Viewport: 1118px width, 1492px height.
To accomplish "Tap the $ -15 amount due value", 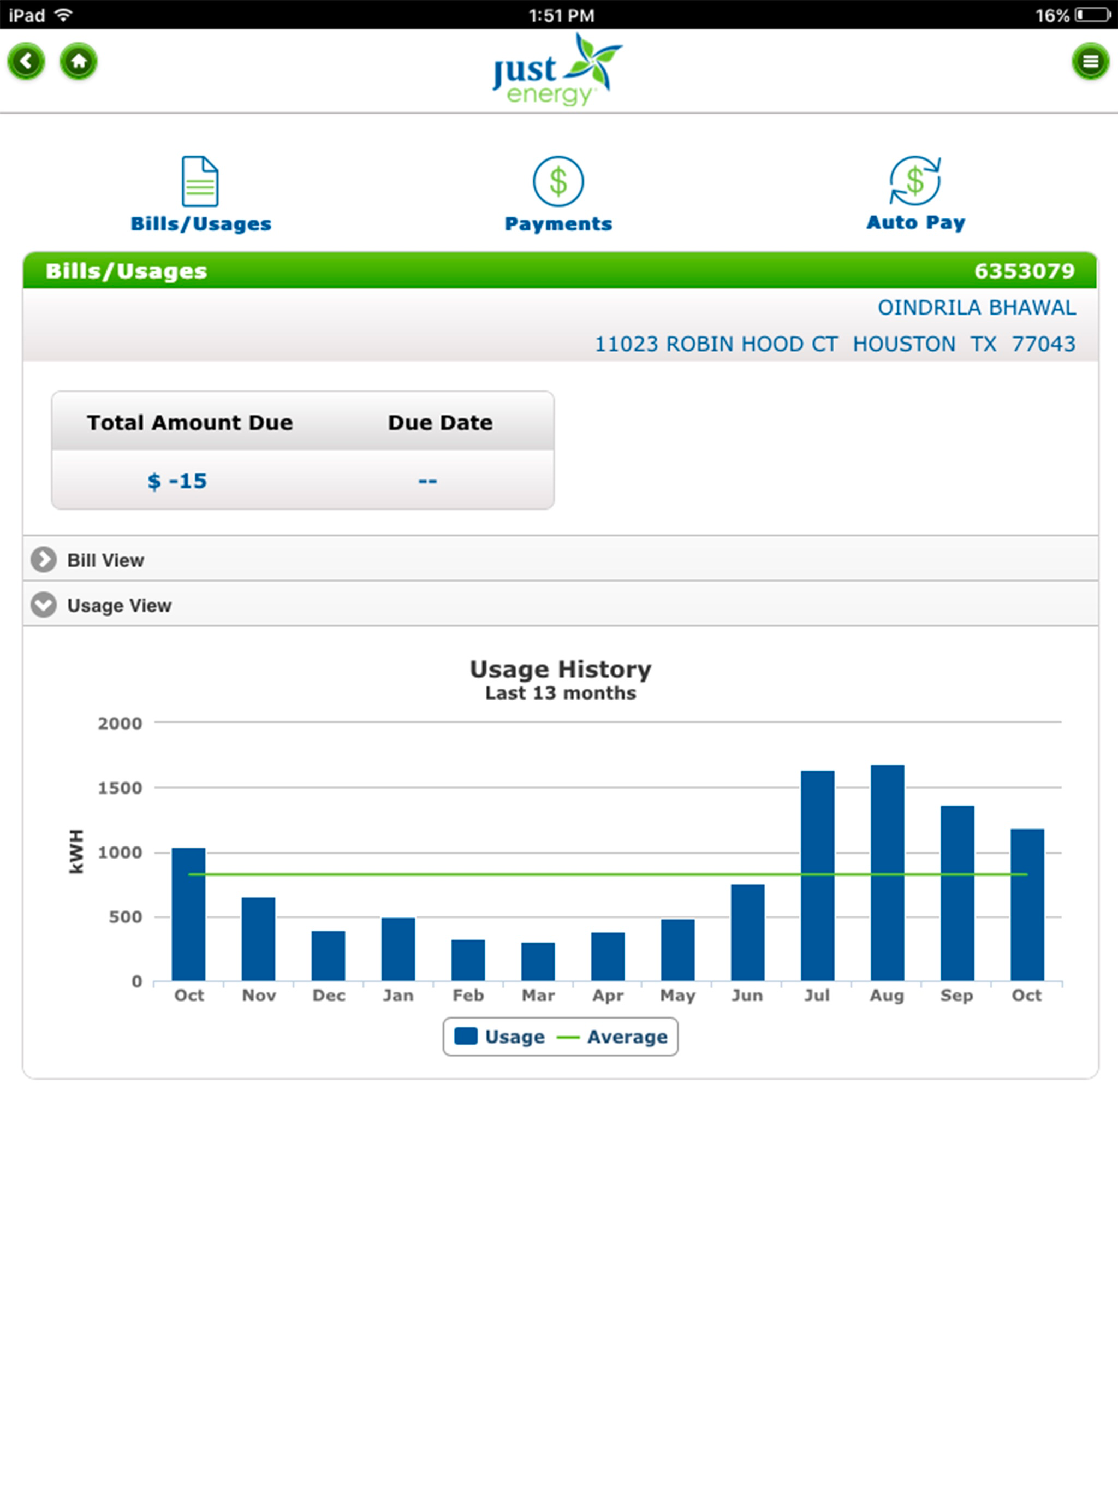I will pos(177,481).
